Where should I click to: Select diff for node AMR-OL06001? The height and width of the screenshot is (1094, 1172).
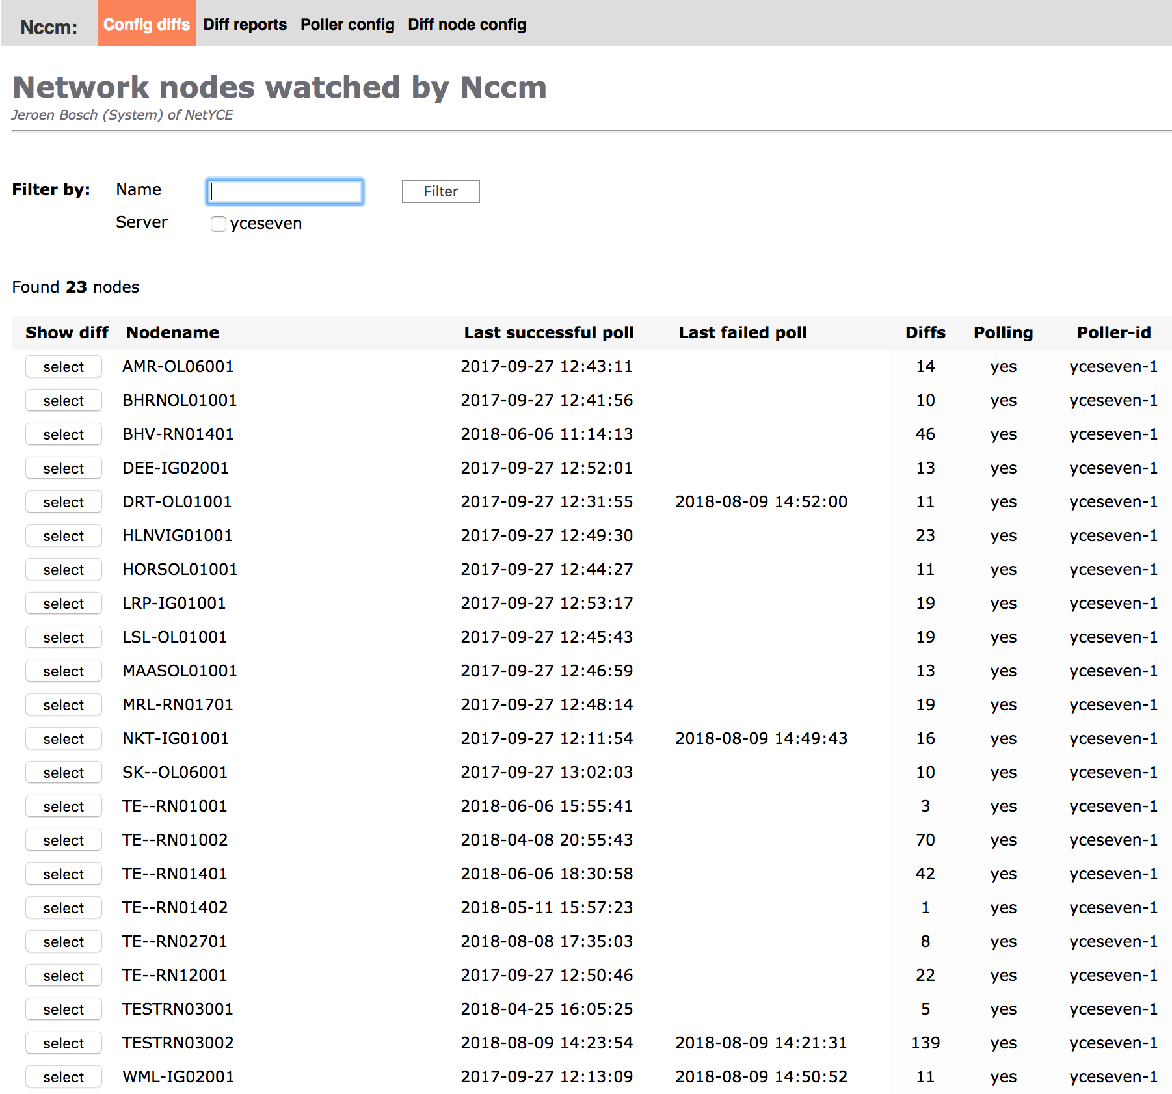point(64,367)
